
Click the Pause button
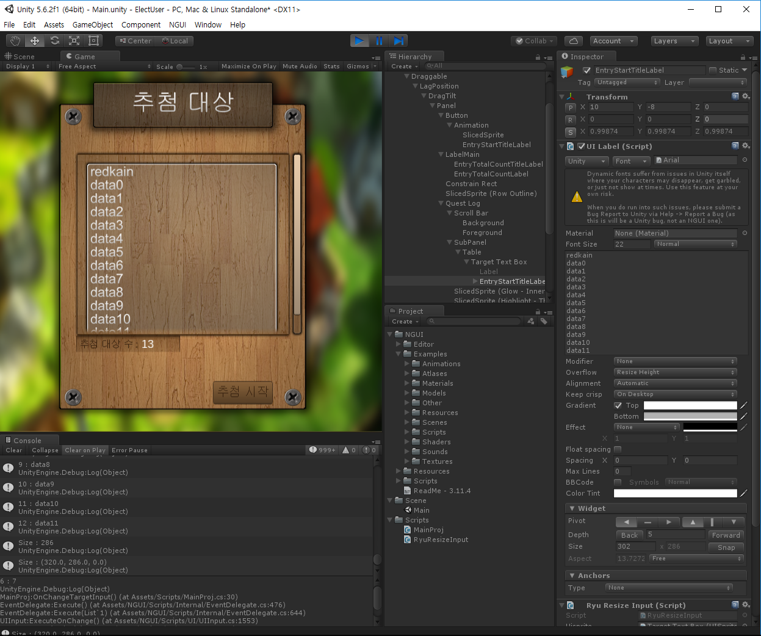tap(379, 41)
